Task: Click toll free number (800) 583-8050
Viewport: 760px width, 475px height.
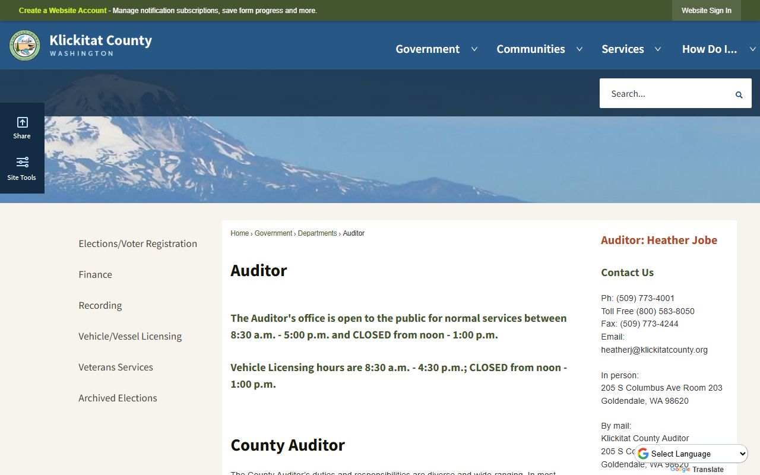Action: pos(665,311)
